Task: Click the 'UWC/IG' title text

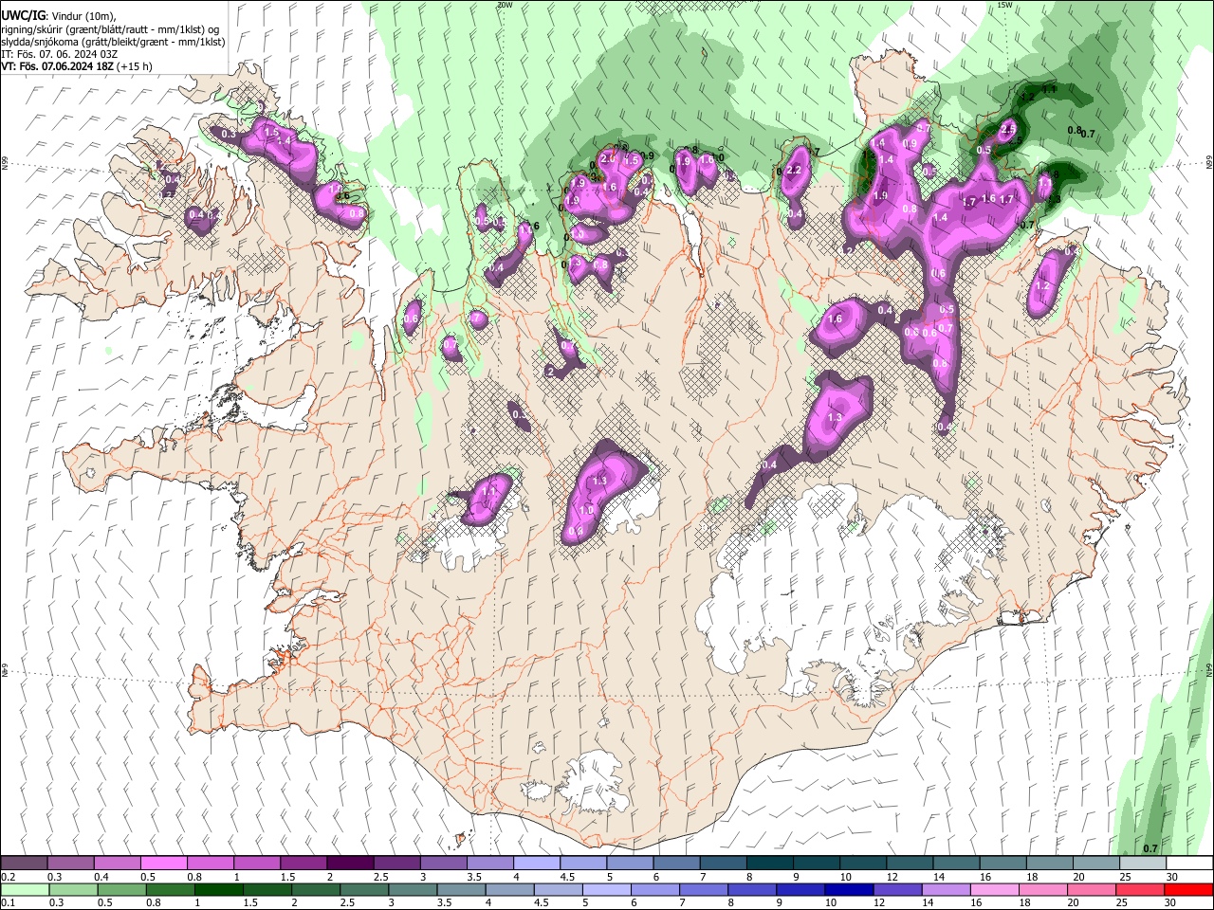Action: [23, 15]
